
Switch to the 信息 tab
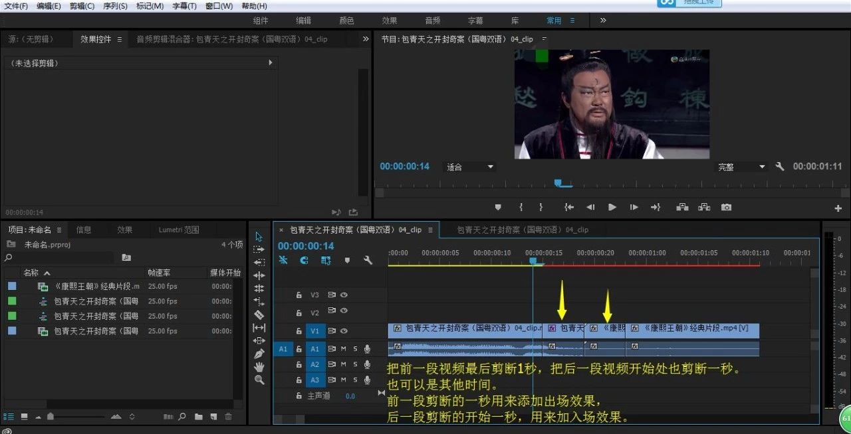(x=84, y=230)
